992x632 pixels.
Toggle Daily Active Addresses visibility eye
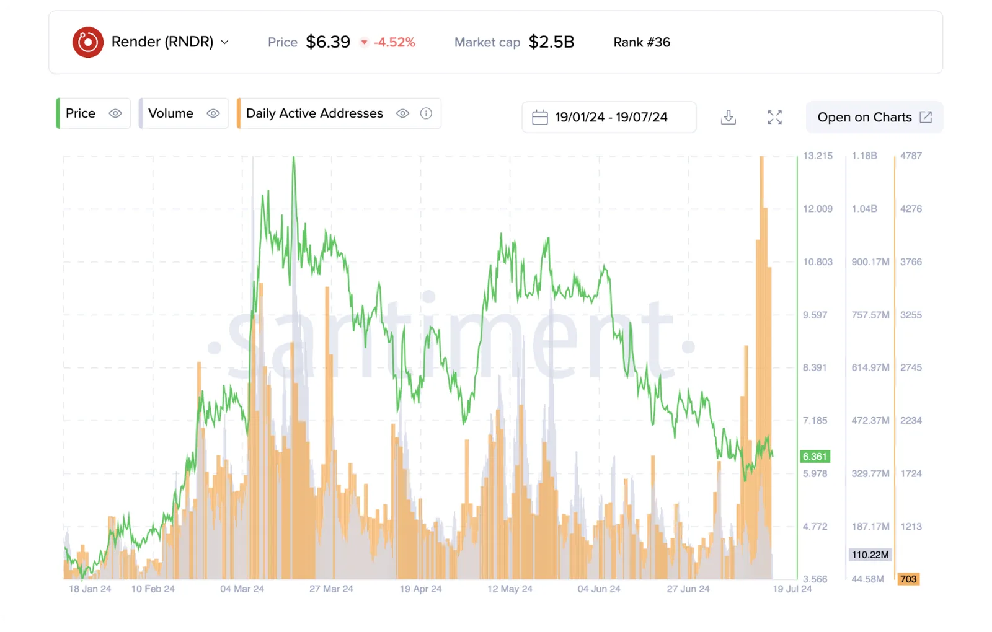click(403, 113)
